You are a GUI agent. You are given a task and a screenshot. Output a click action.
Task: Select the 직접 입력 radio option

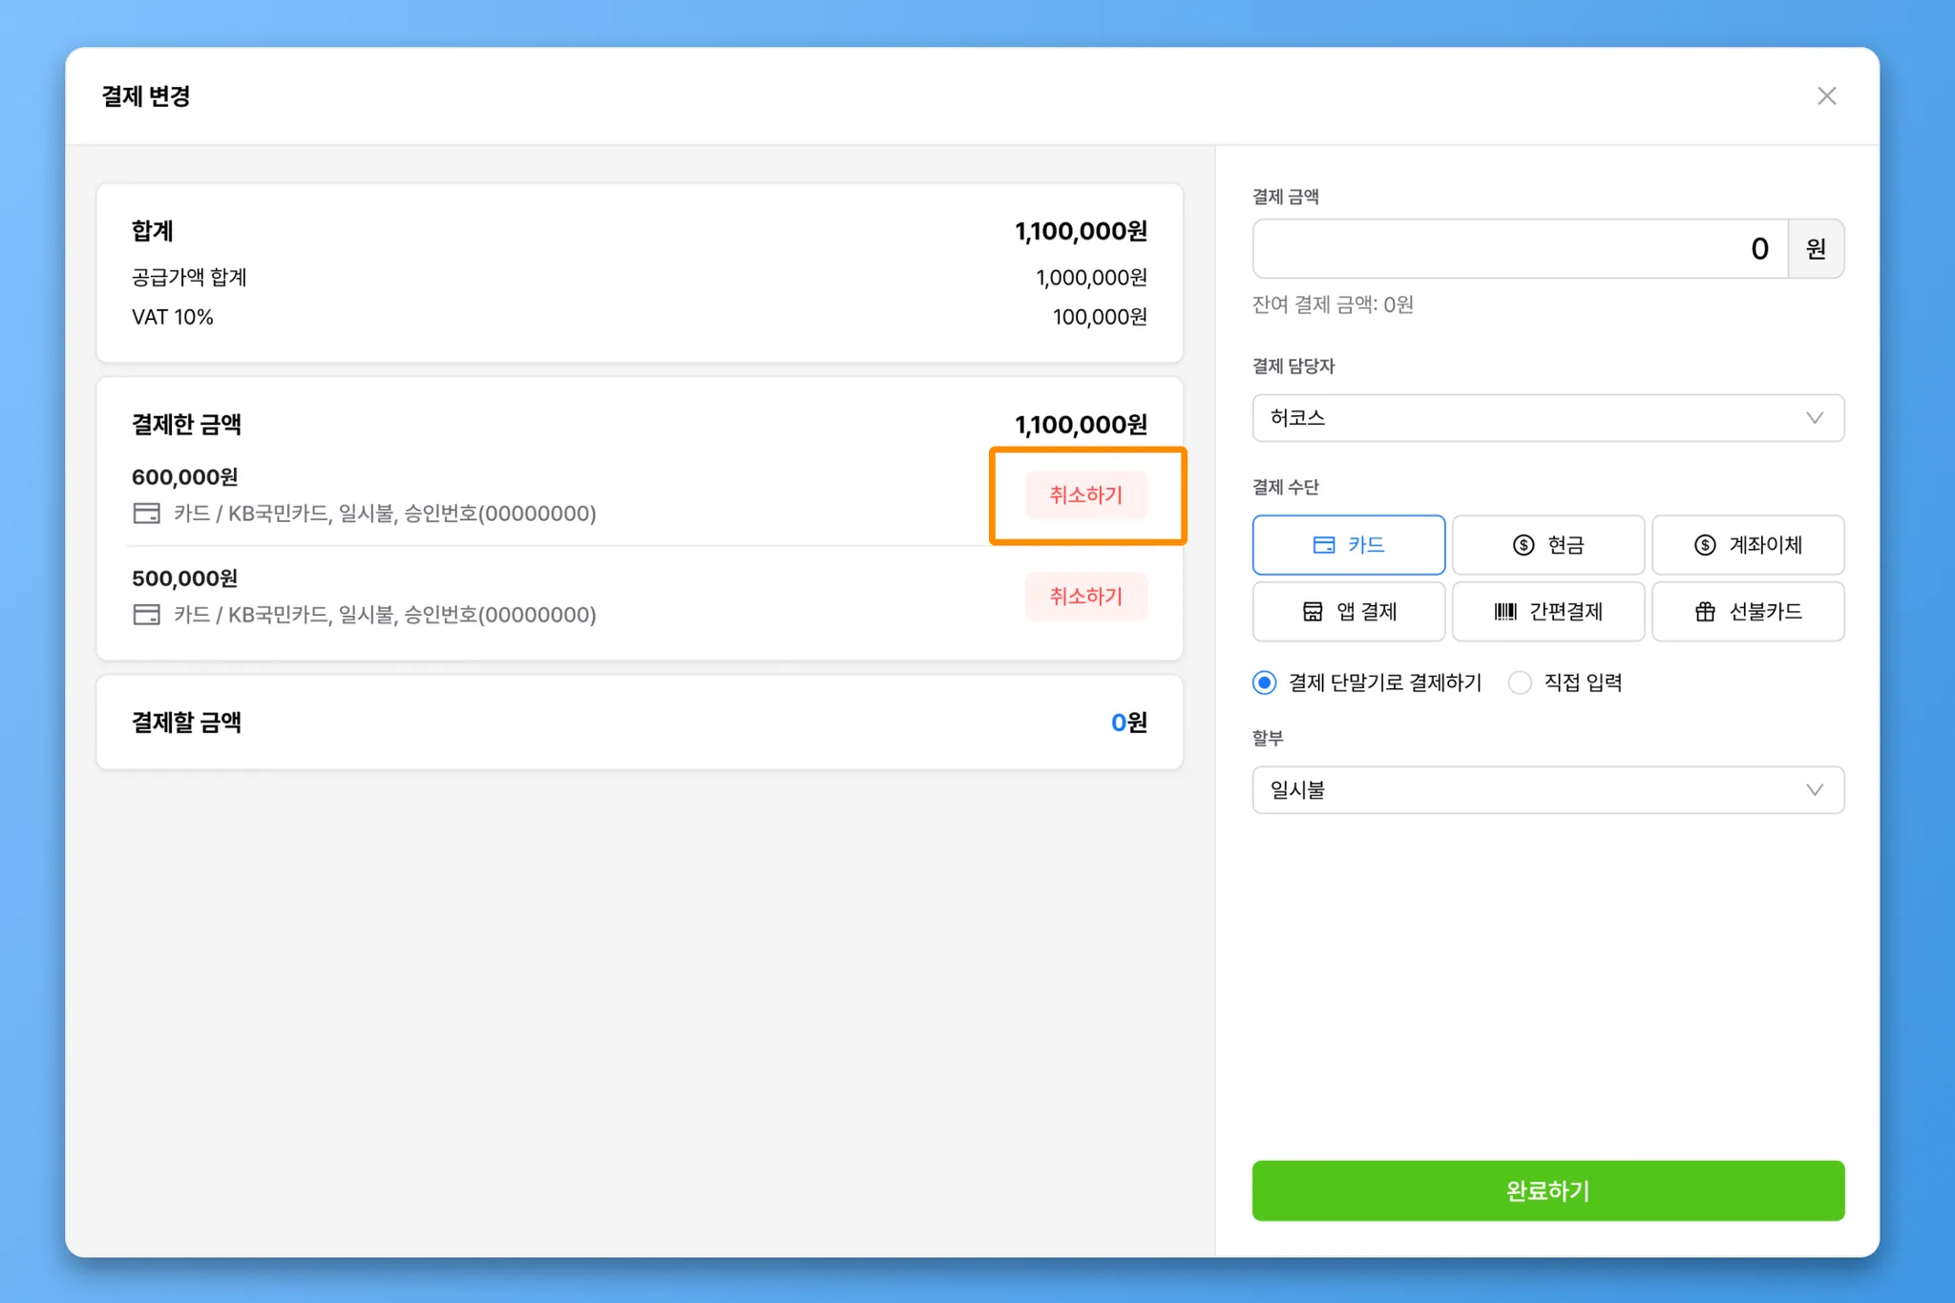point(1520,683)
